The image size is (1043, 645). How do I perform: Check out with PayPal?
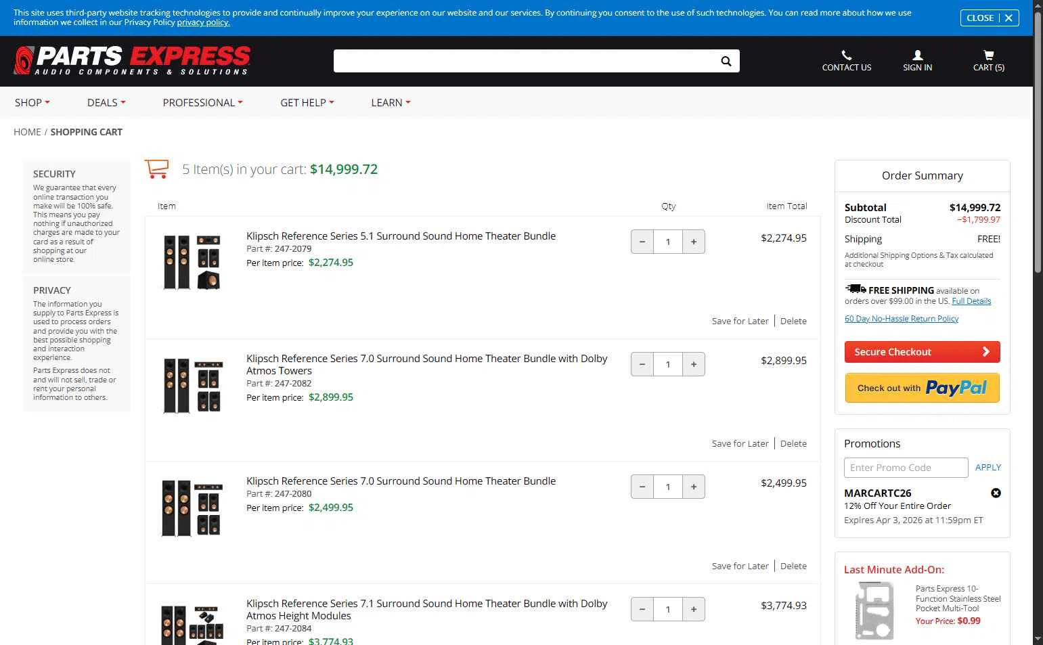click(x=922, y=388)
